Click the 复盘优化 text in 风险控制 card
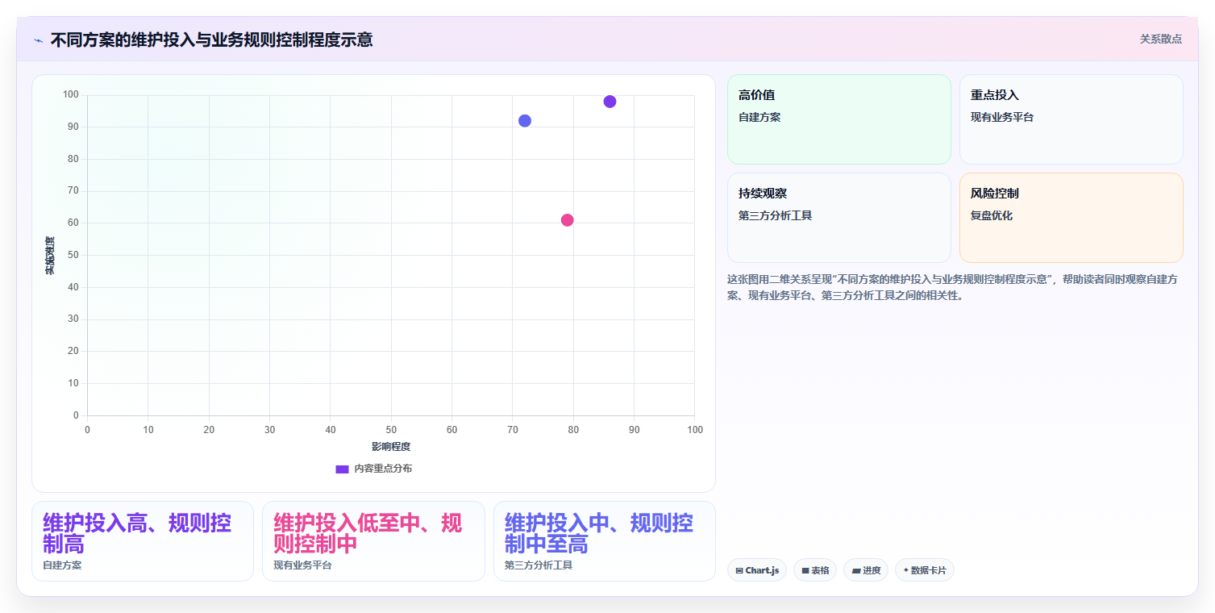Image resolution: width=1215 pixels, height=613 pixels. (x=992, y=216)
